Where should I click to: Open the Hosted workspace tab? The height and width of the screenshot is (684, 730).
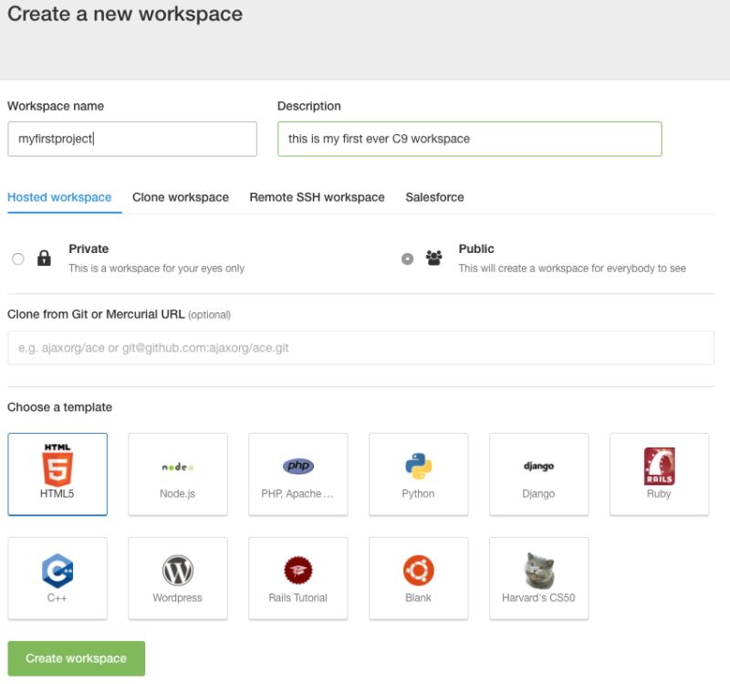[59, 197]
